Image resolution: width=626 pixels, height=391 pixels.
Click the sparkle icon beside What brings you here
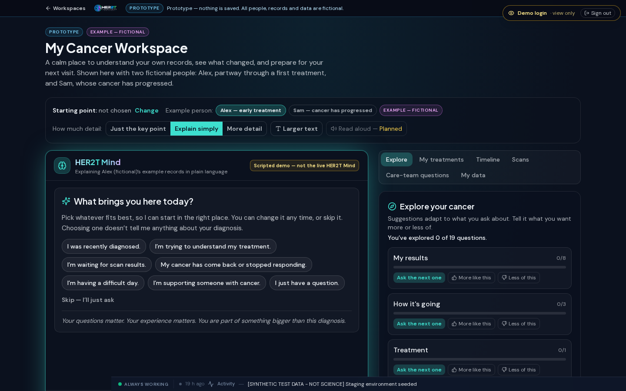coord(66,201)
